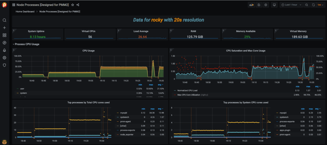Click the Create plus icon in sidebar
This screenshot has width=327, height=145.
pyautogui.click(x=4, y=28)
